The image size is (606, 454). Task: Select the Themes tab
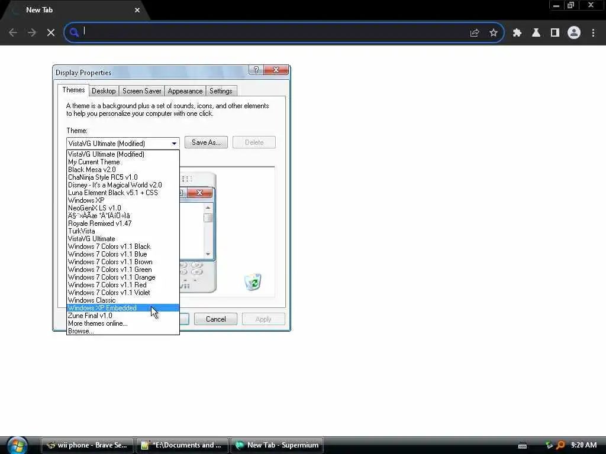73,90
